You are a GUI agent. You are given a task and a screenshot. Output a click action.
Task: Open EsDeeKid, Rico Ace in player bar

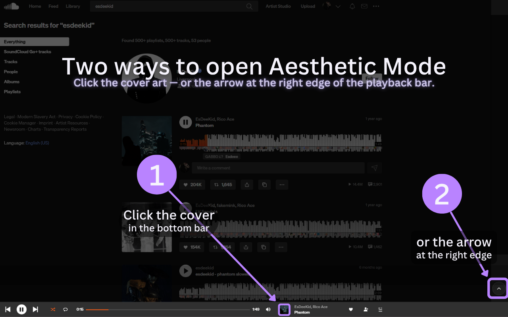click(x=311, y=307)
